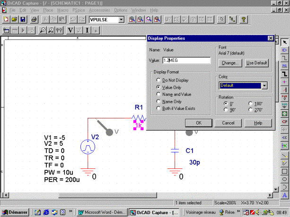Click Change... font button
The width and height of the screenshot is (290, 217).
coord(230,63)
